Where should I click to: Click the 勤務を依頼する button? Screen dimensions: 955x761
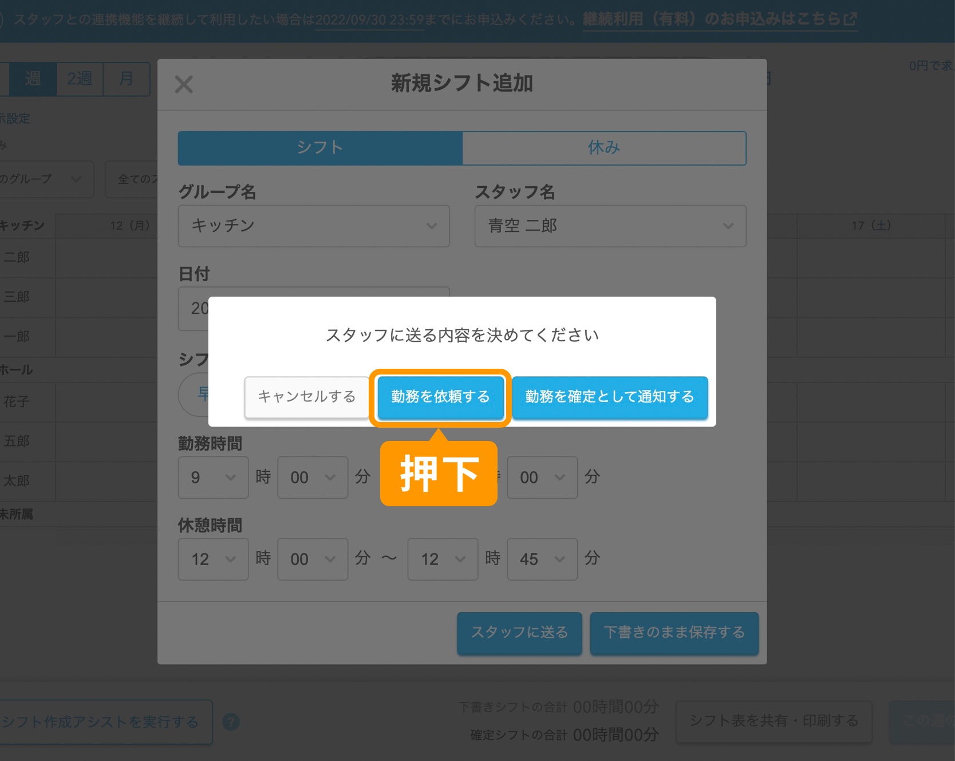pyautogui.click(x=440, y=397)
